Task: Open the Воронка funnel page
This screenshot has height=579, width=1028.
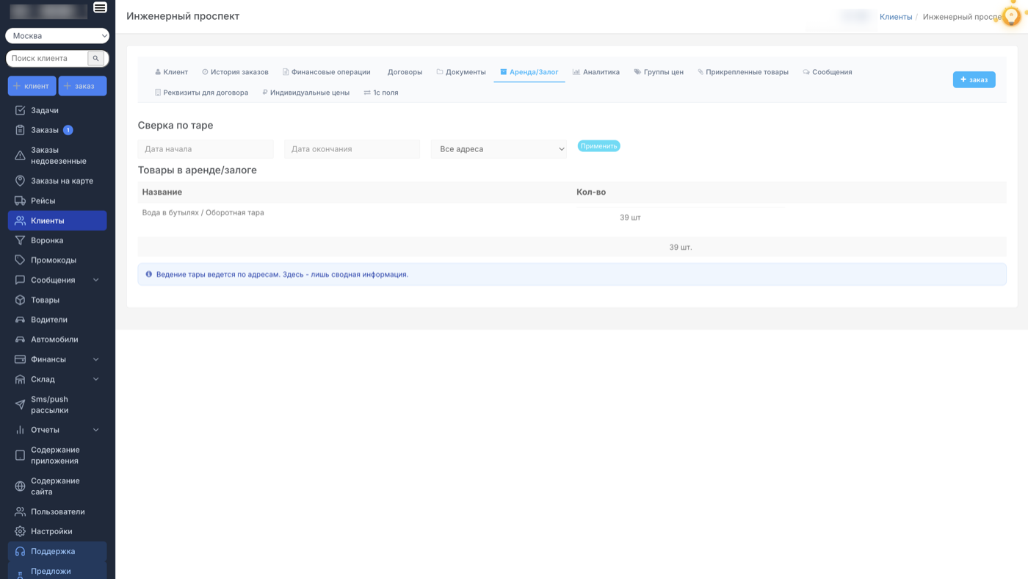Action: pyautogui.click(x=46, y=240)
